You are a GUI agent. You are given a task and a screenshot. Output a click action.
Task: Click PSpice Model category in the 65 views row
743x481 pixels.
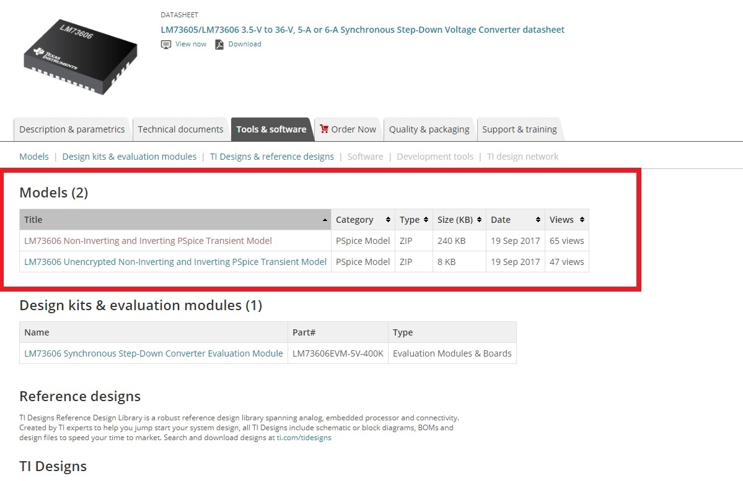[363, 241]
